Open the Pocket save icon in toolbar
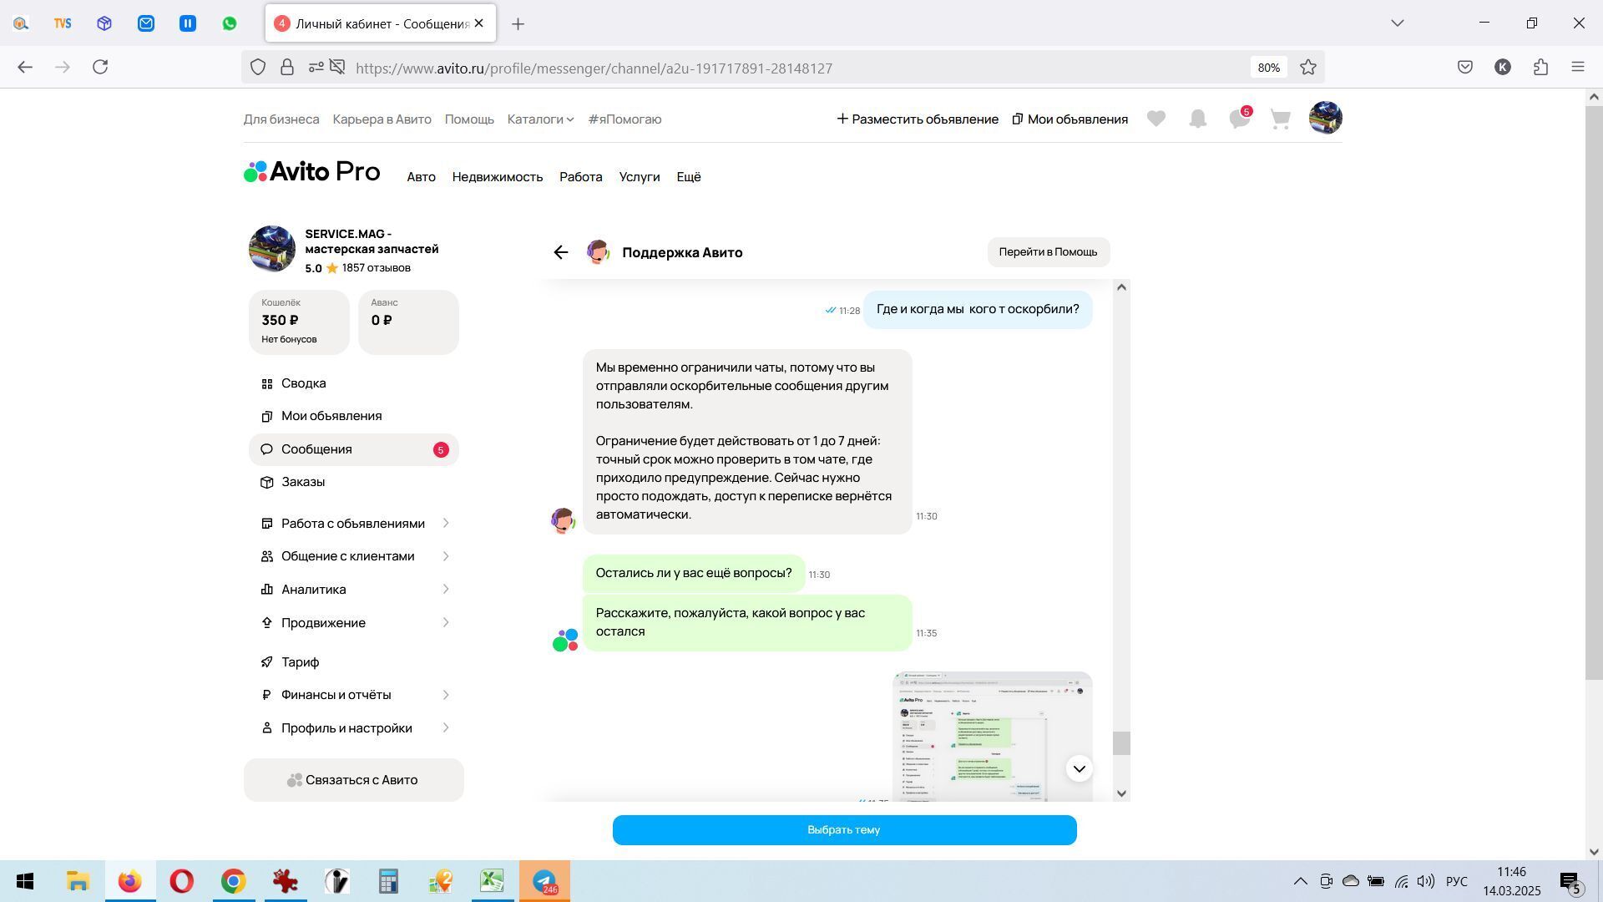This screenshot has height=902, width=1603. (x=1465, y=68)
